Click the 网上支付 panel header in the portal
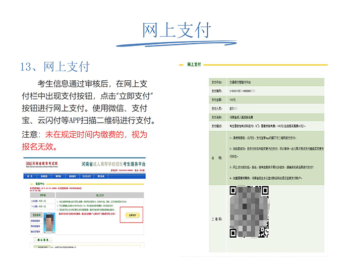Image resolution: width=353 pixels, height=265 pixels. [99, 194]
